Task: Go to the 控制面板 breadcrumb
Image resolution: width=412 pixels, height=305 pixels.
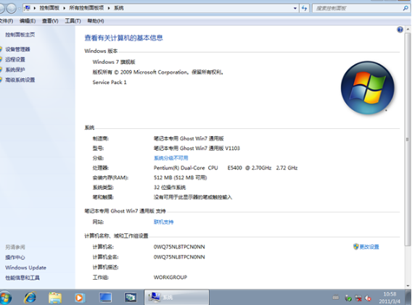Action: pyautogui.click(x=49, y=8)
